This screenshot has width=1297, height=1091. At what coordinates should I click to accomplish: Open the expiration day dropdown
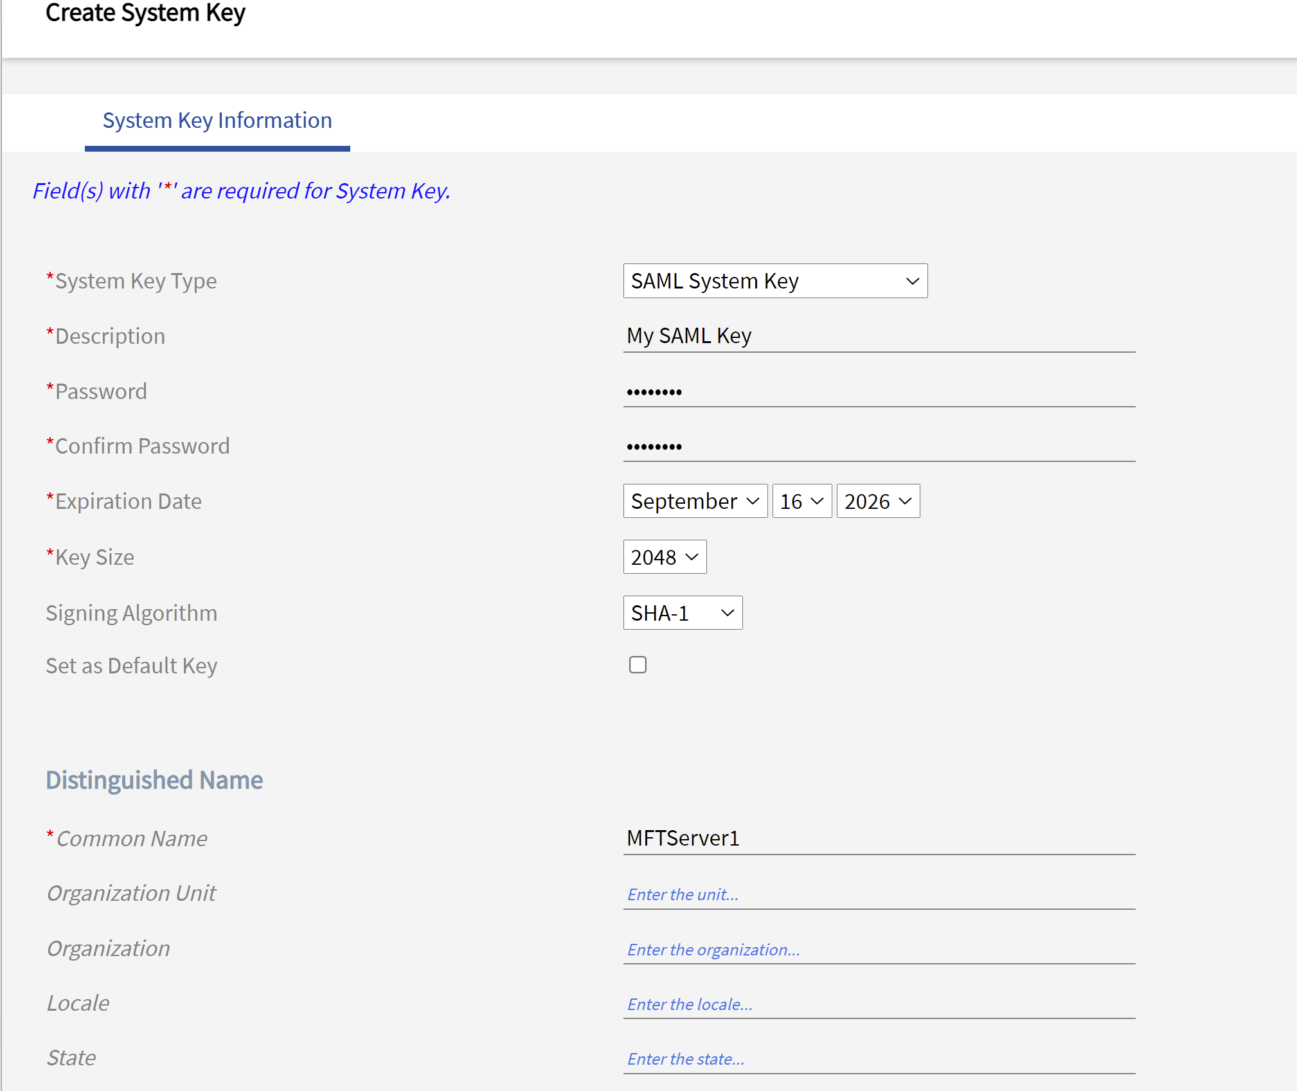coord(801,501)
